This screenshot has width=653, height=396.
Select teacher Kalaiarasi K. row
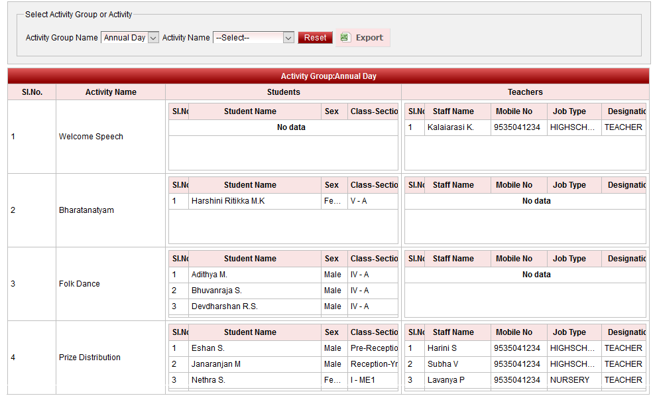450,127
